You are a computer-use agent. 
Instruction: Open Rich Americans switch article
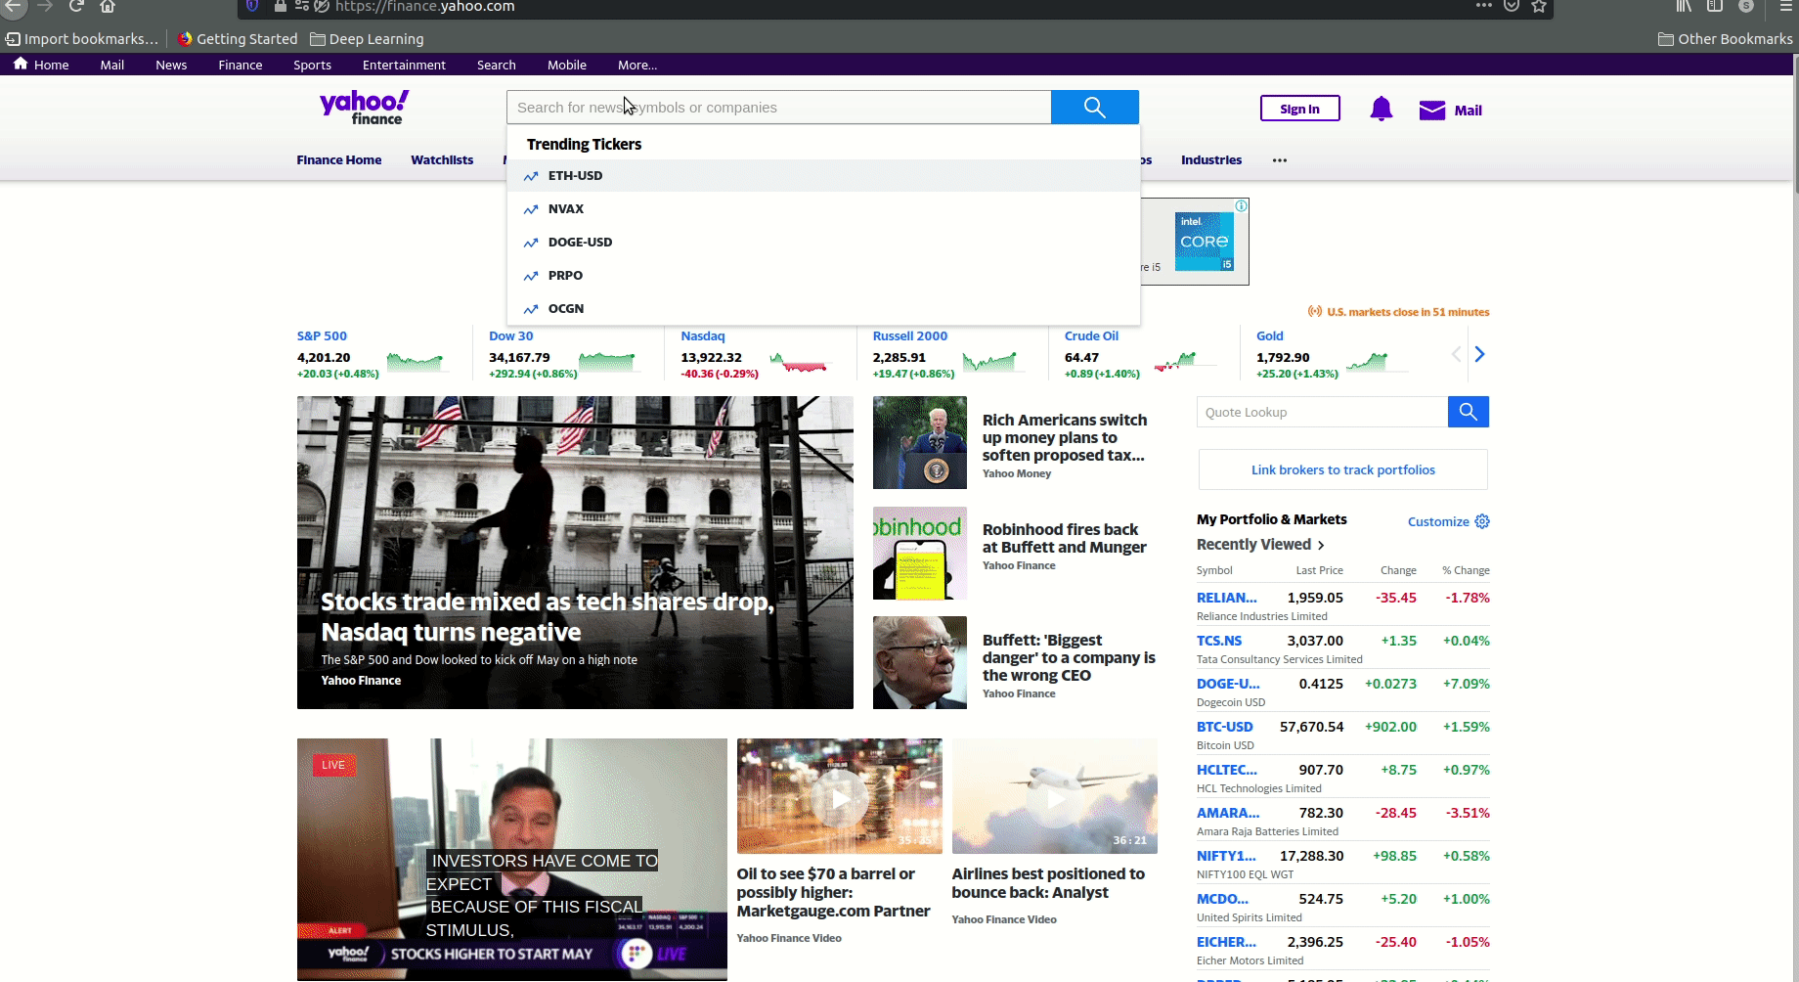point(1065,438)
